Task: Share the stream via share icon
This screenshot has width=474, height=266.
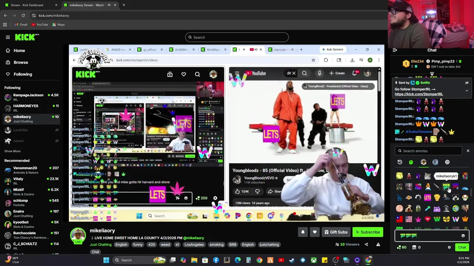Action: [366, 244]
